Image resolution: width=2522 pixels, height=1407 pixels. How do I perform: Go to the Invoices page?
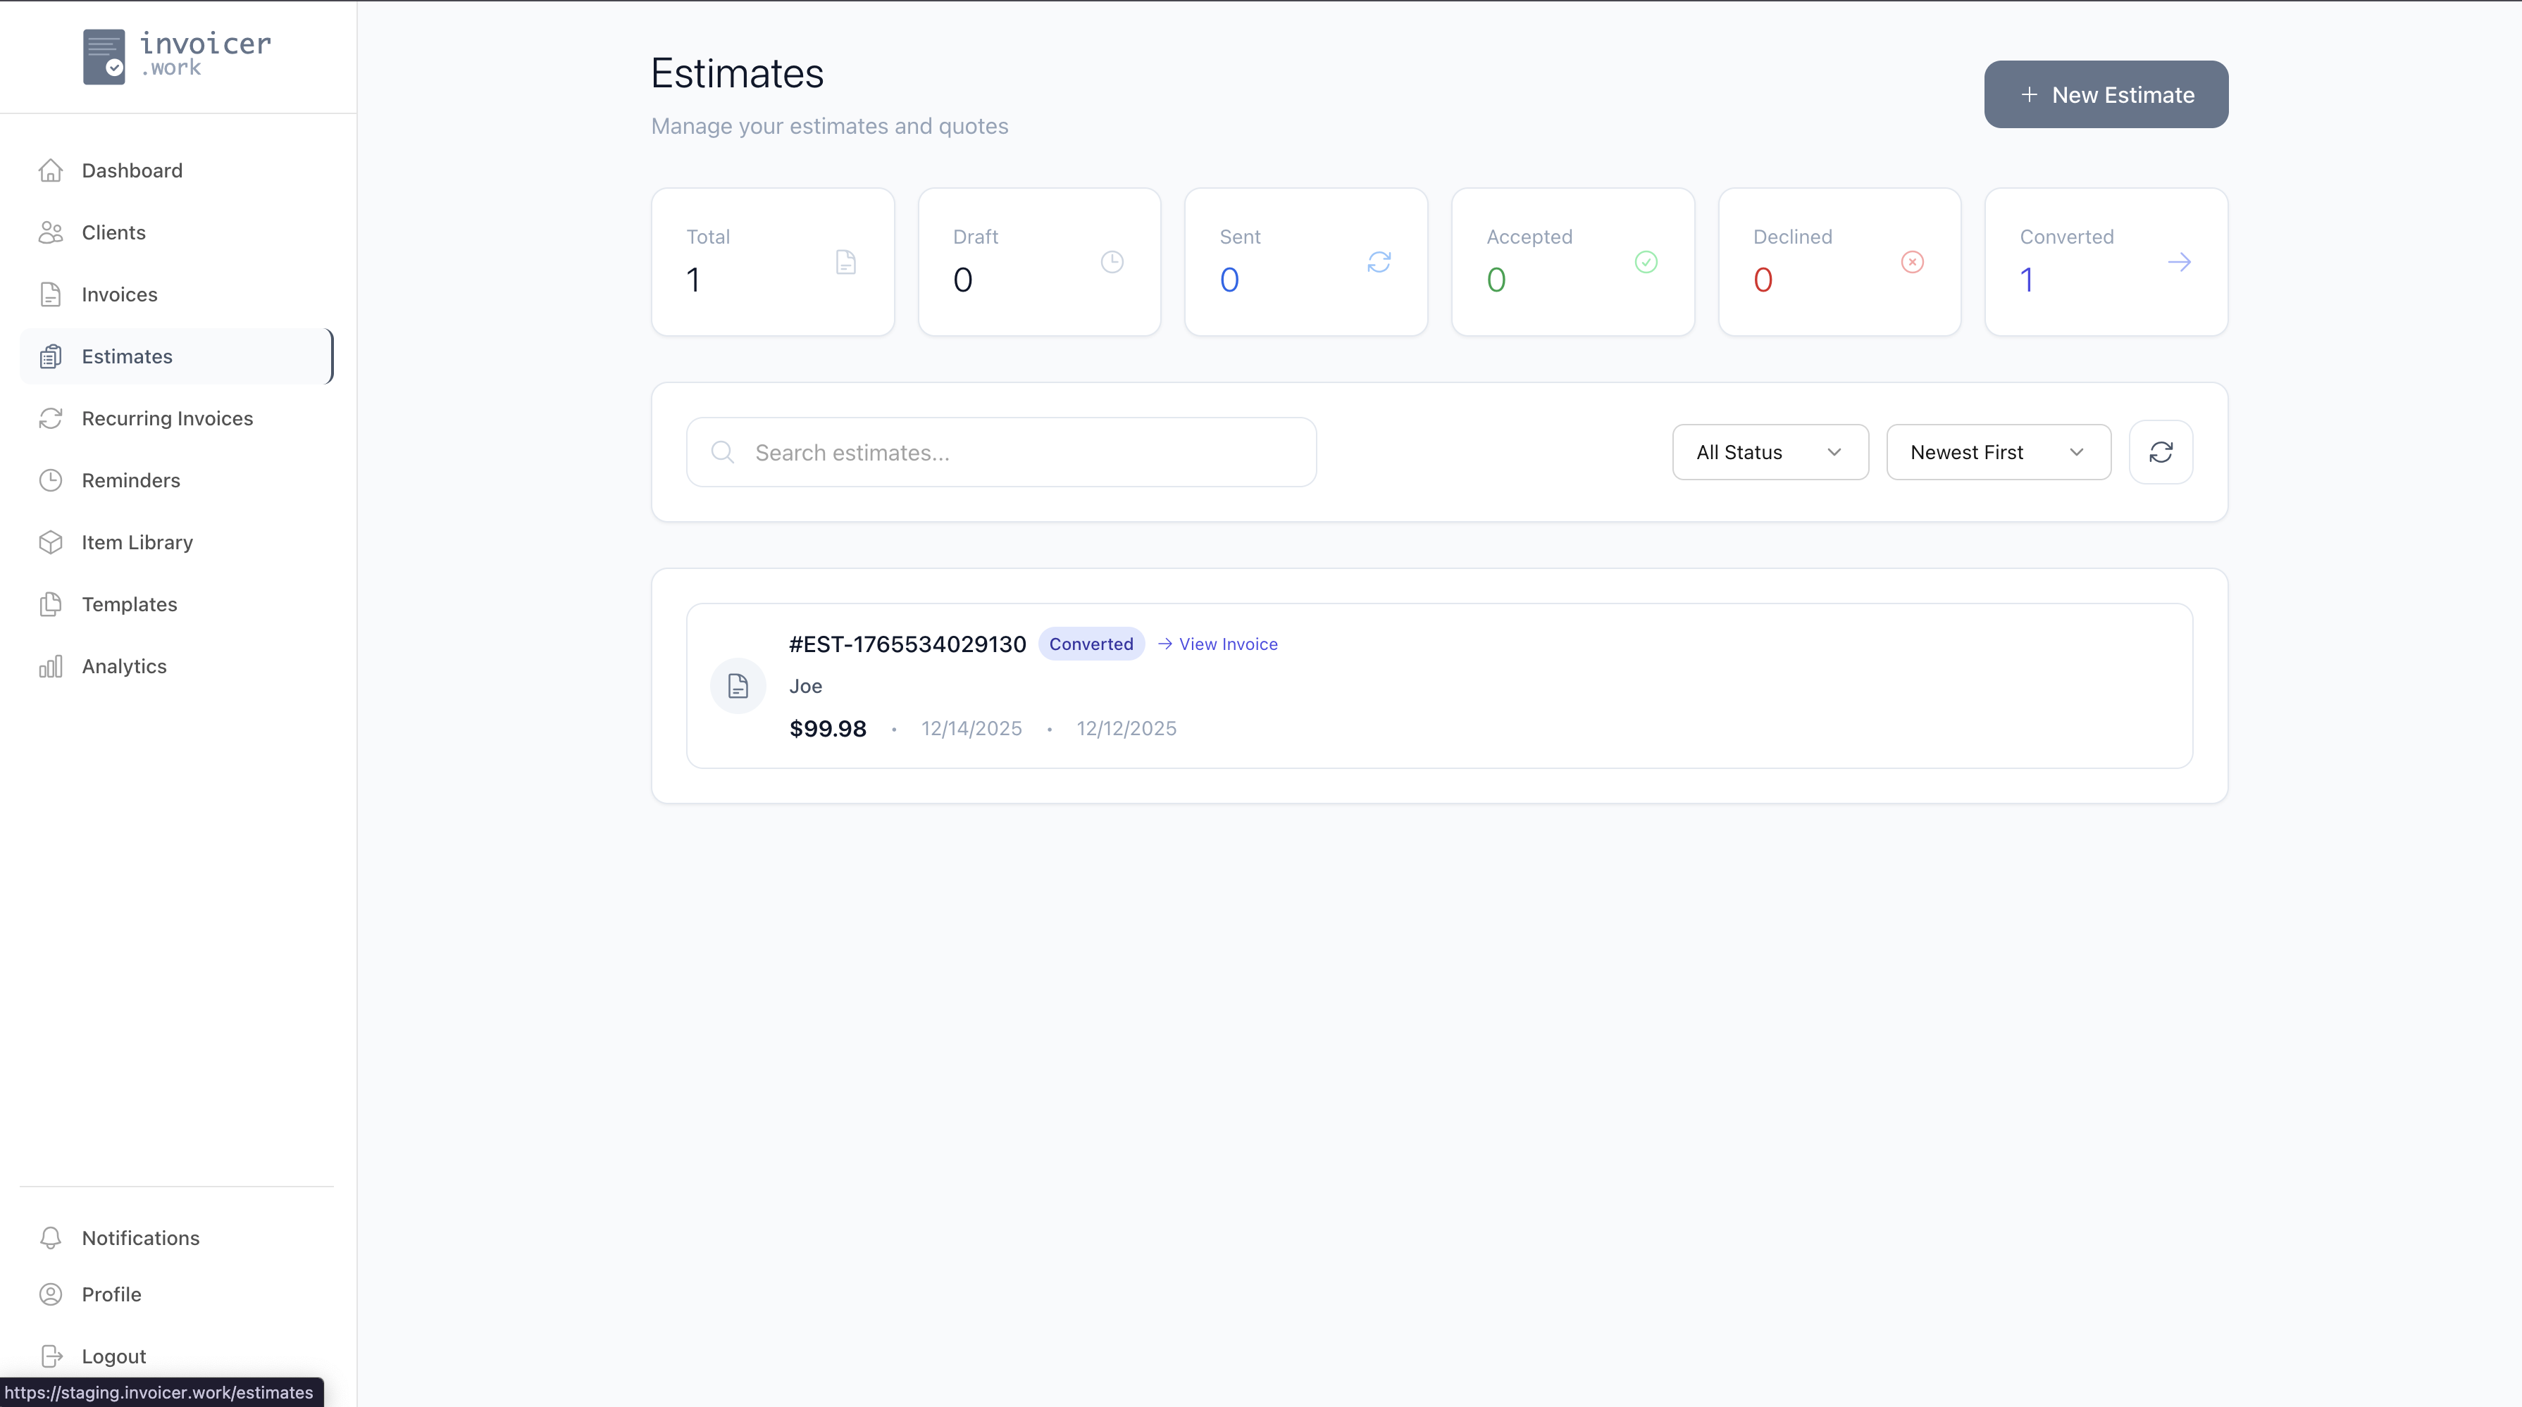tap(120, 294)
